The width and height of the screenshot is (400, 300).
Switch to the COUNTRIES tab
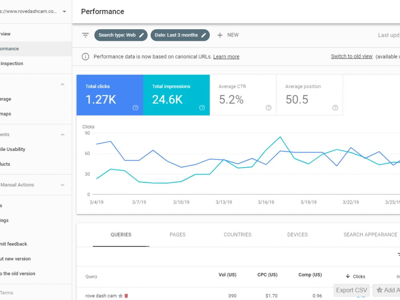click(x=238, y=235)
